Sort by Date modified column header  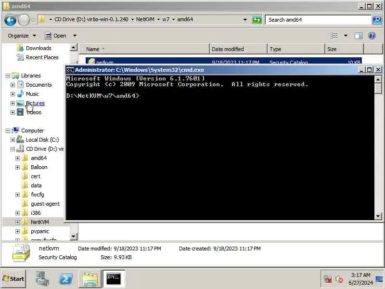[x=238, y=49]
